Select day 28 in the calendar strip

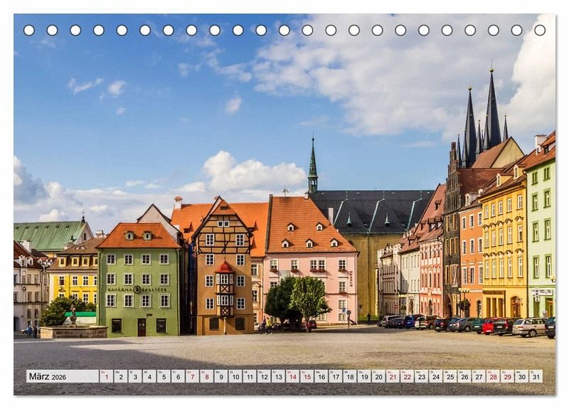coord(493,376)
